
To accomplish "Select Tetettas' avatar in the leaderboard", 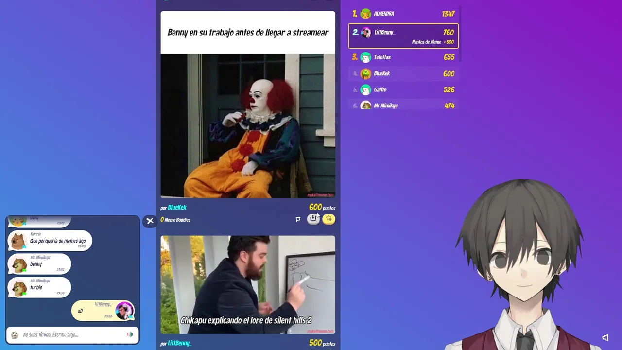I will coord(366,57).
